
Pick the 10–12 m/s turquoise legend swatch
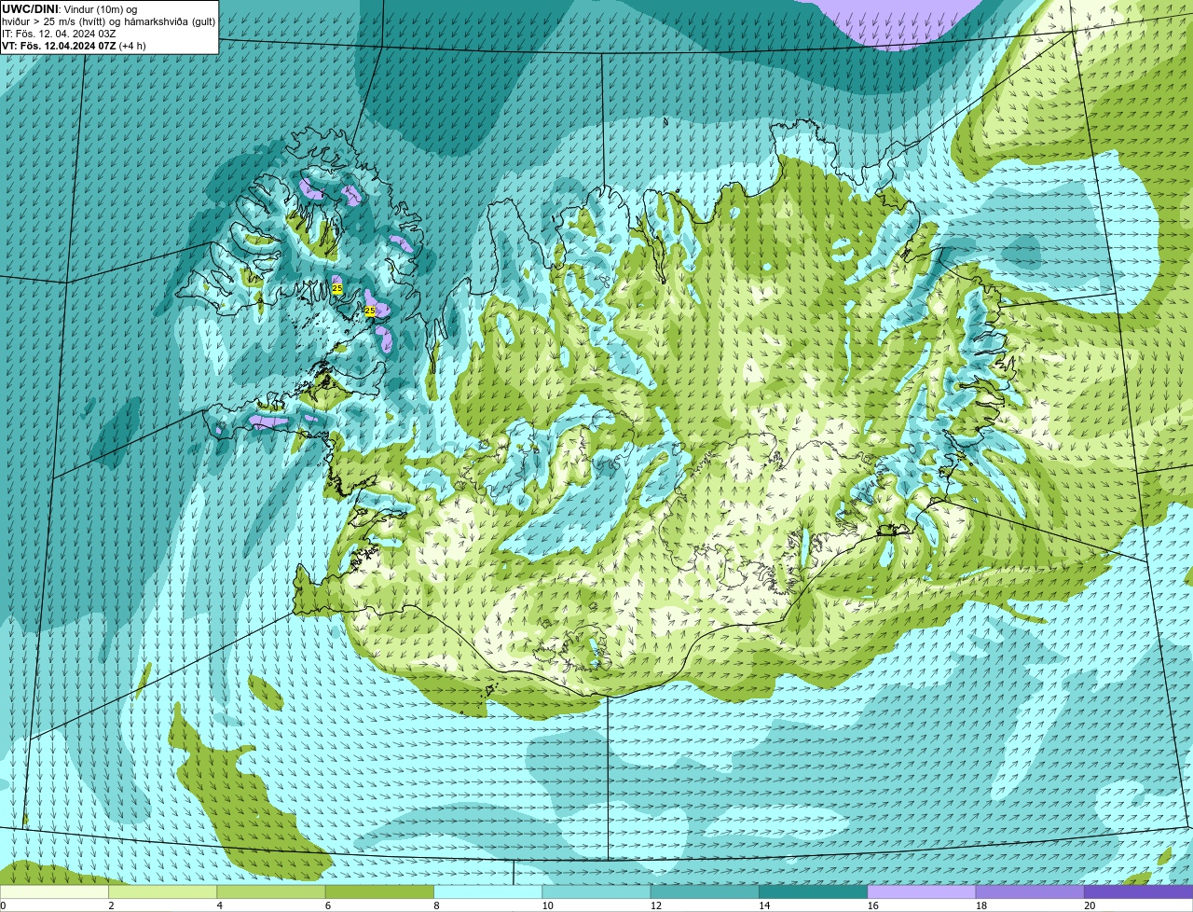click(x=596, y=892)
